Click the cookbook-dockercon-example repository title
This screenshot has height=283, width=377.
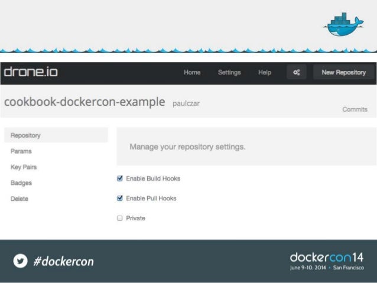pyautogui.click(x=84, y=102)
